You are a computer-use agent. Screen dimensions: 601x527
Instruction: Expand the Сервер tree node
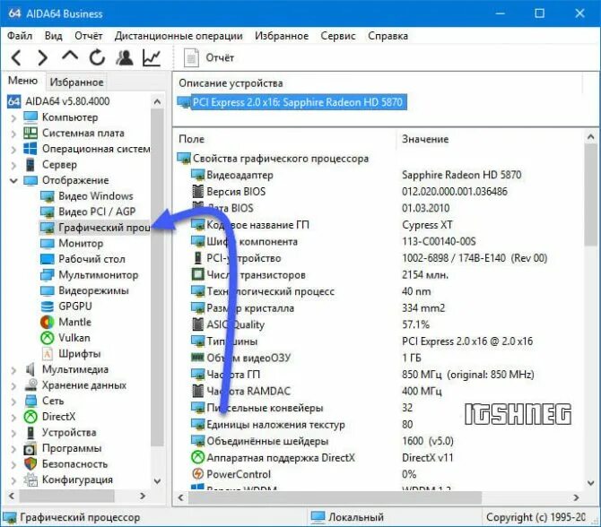13,165
